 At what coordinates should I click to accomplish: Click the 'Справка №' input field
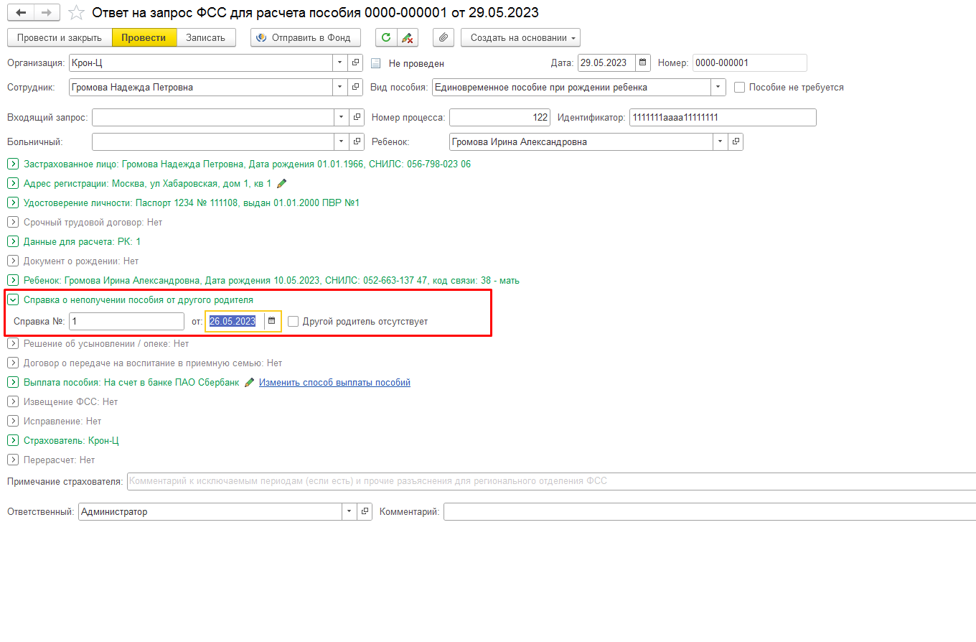[x=126, y=322]
